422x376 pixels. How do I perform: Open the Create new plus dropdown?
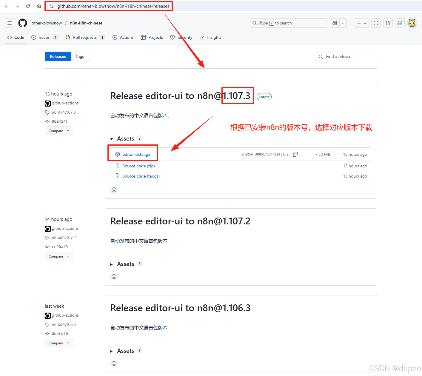tap(361, 23)
